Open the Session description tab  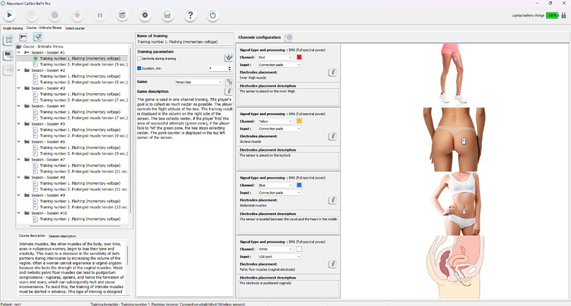62,236
